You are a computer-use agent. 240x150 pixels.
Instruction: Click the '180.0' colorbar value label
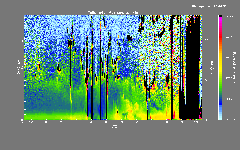(229, 58)
